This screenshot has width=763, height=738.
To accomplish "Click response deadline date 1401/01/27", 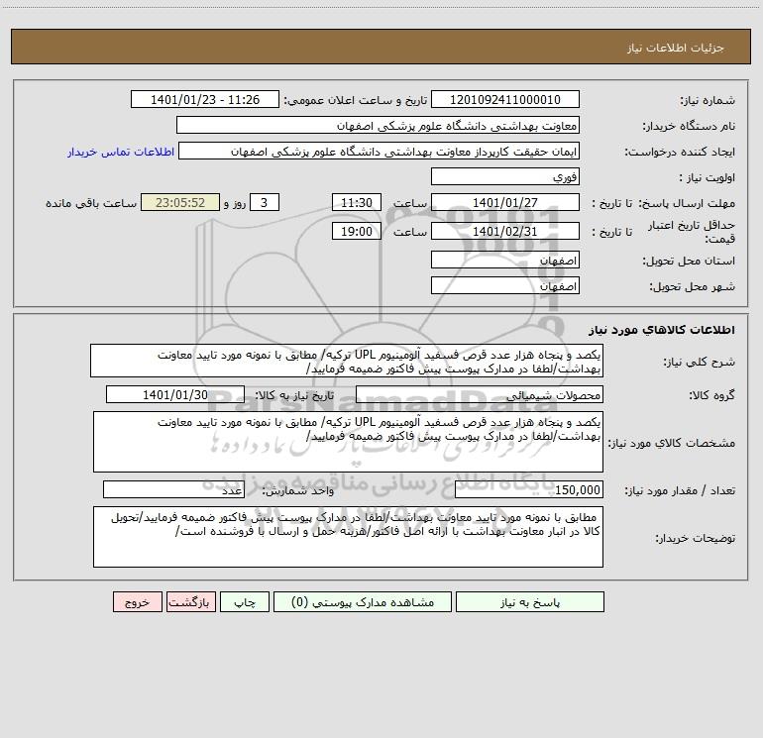I will (505, 202).
